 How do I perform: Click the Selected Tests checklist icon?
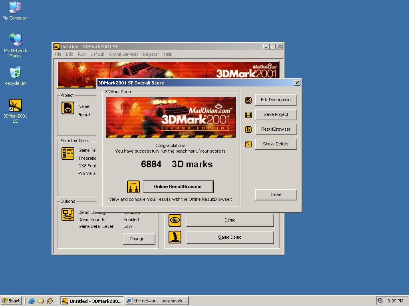pyautogui.click(x=68, y=153)
